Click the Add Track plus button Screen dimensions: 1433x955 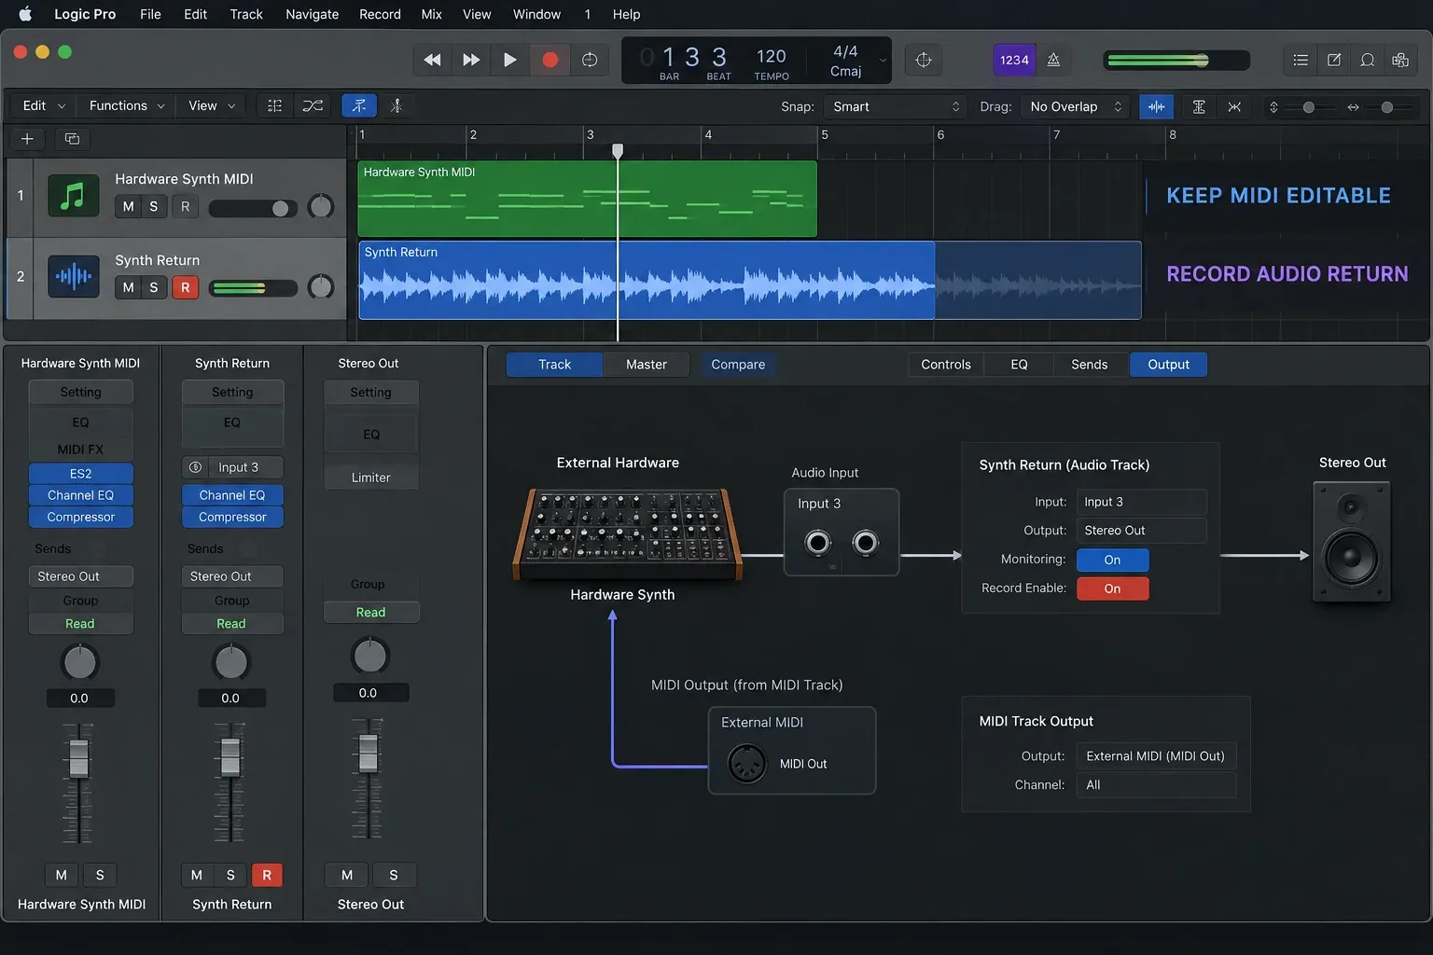pos(27,139)
